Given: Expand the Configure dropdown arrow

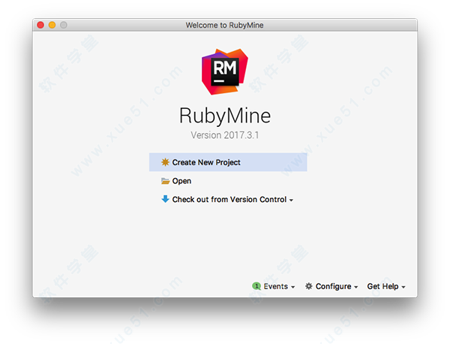Looking at the screenshot, I should (x=355, y=287).
